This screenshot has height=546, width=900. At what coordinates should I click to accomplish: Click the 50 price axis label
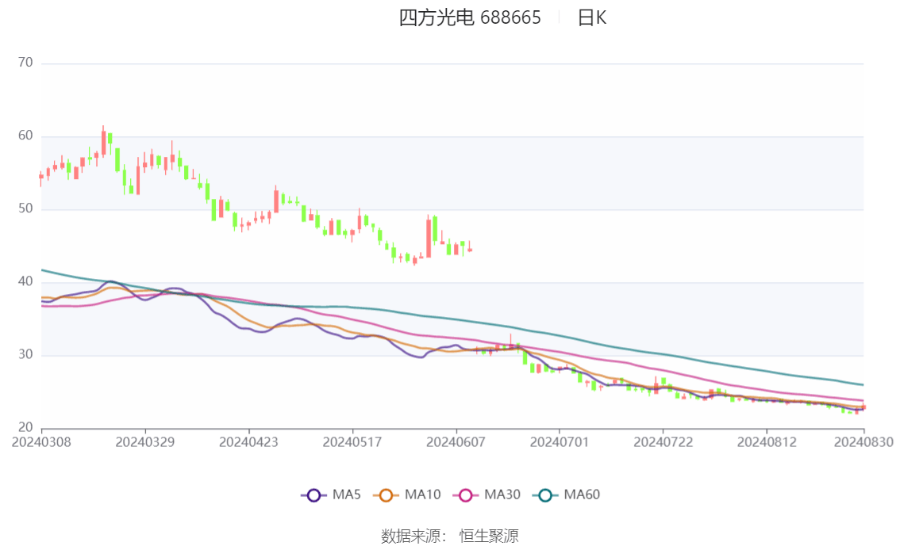coord(25,208)
